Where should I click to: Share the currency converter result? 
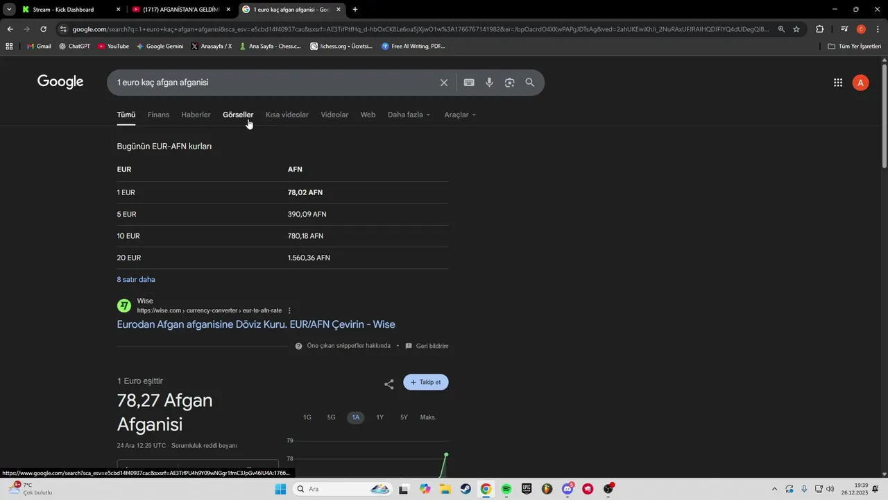click(389, 383)
